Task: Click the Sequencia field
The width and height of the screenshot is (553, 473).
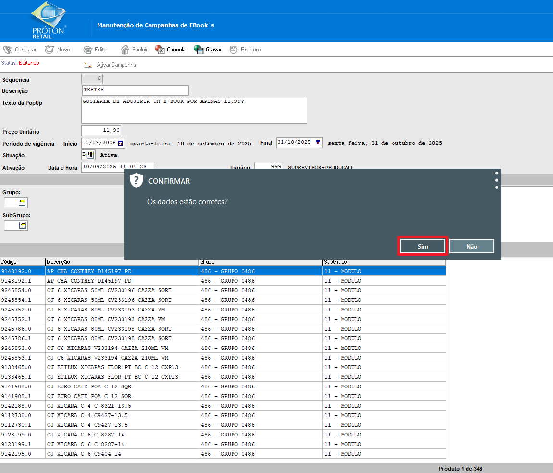Action: pos(92,79)
